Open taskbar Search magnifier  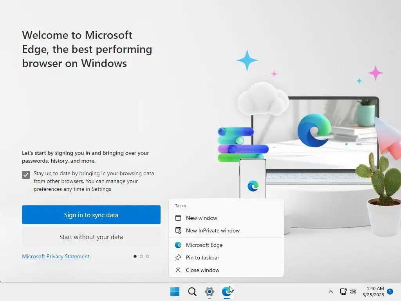point(192,292)
